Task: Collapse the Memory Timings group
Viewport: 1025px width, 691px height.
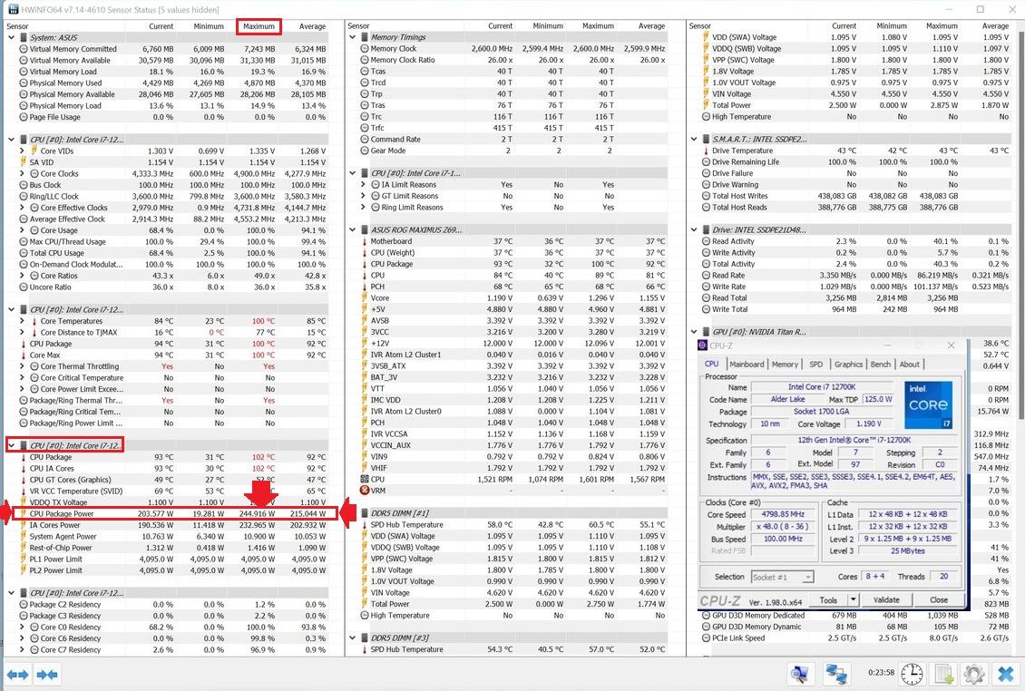Action: 352,37
